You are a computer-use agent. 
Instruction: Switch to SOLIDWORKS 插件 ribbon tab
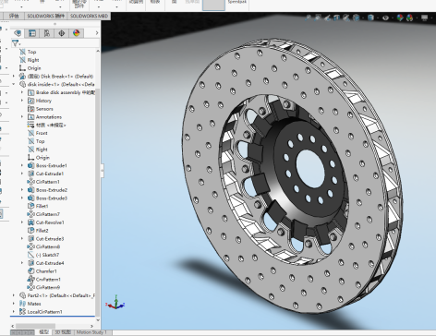[45, 16]
